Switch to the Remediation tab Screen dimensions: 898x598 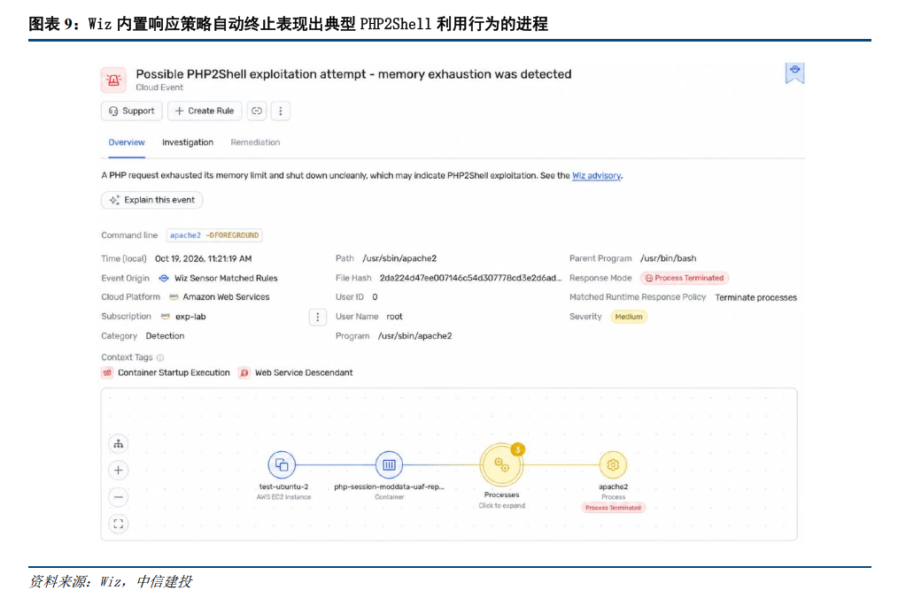255,142
